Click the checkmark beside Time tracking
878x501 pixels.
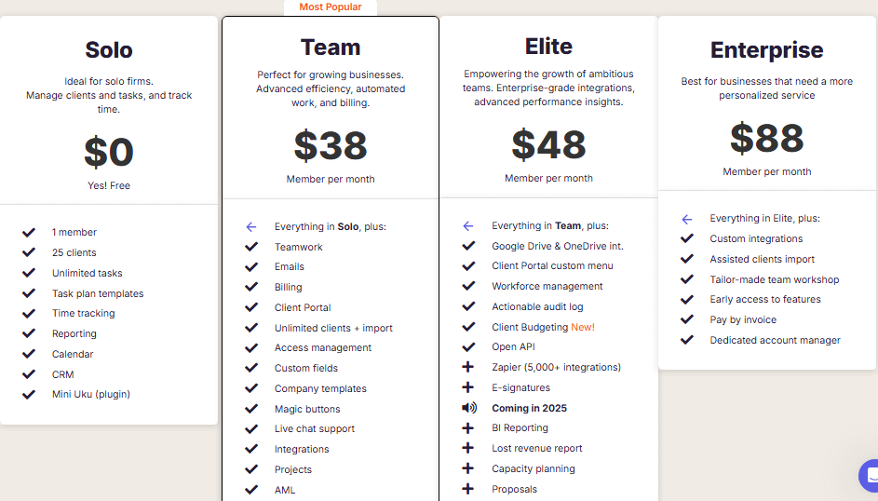(x=29, y=314)
